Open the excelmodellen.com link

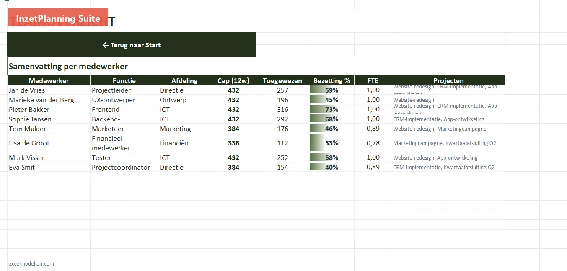[x=31, y=263]
